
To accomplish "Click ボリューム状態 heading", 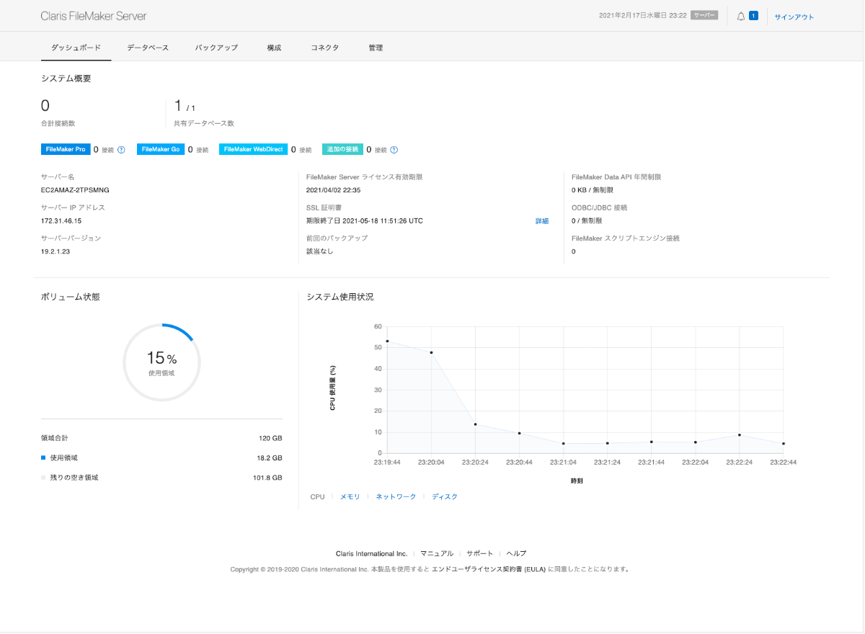I will pos(70,297).
